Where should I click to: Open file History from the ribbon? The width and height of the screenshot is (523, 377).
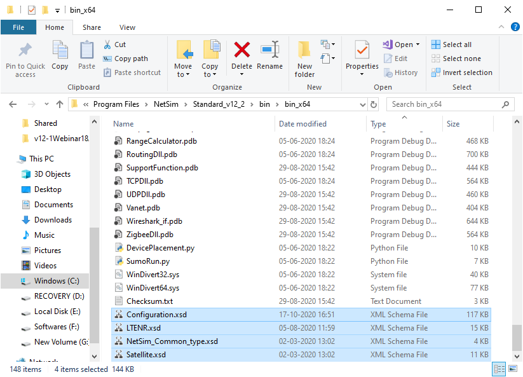(x=400, y=72)
